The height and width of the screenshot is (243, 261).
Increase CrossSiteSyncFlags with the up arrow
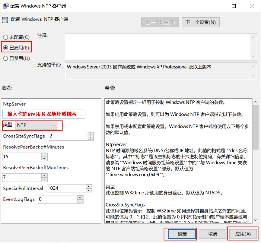click(x=91, y=134)
